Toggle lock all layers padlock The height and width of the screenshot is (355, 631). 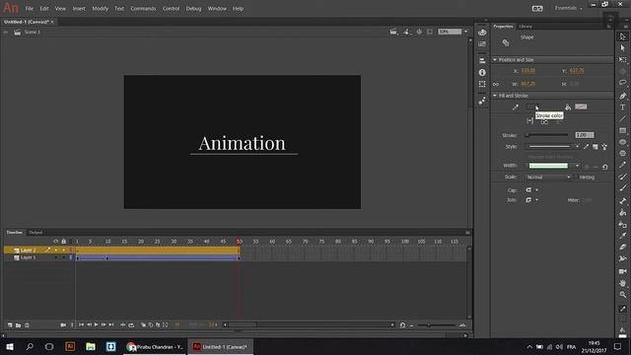pos(63,241)
